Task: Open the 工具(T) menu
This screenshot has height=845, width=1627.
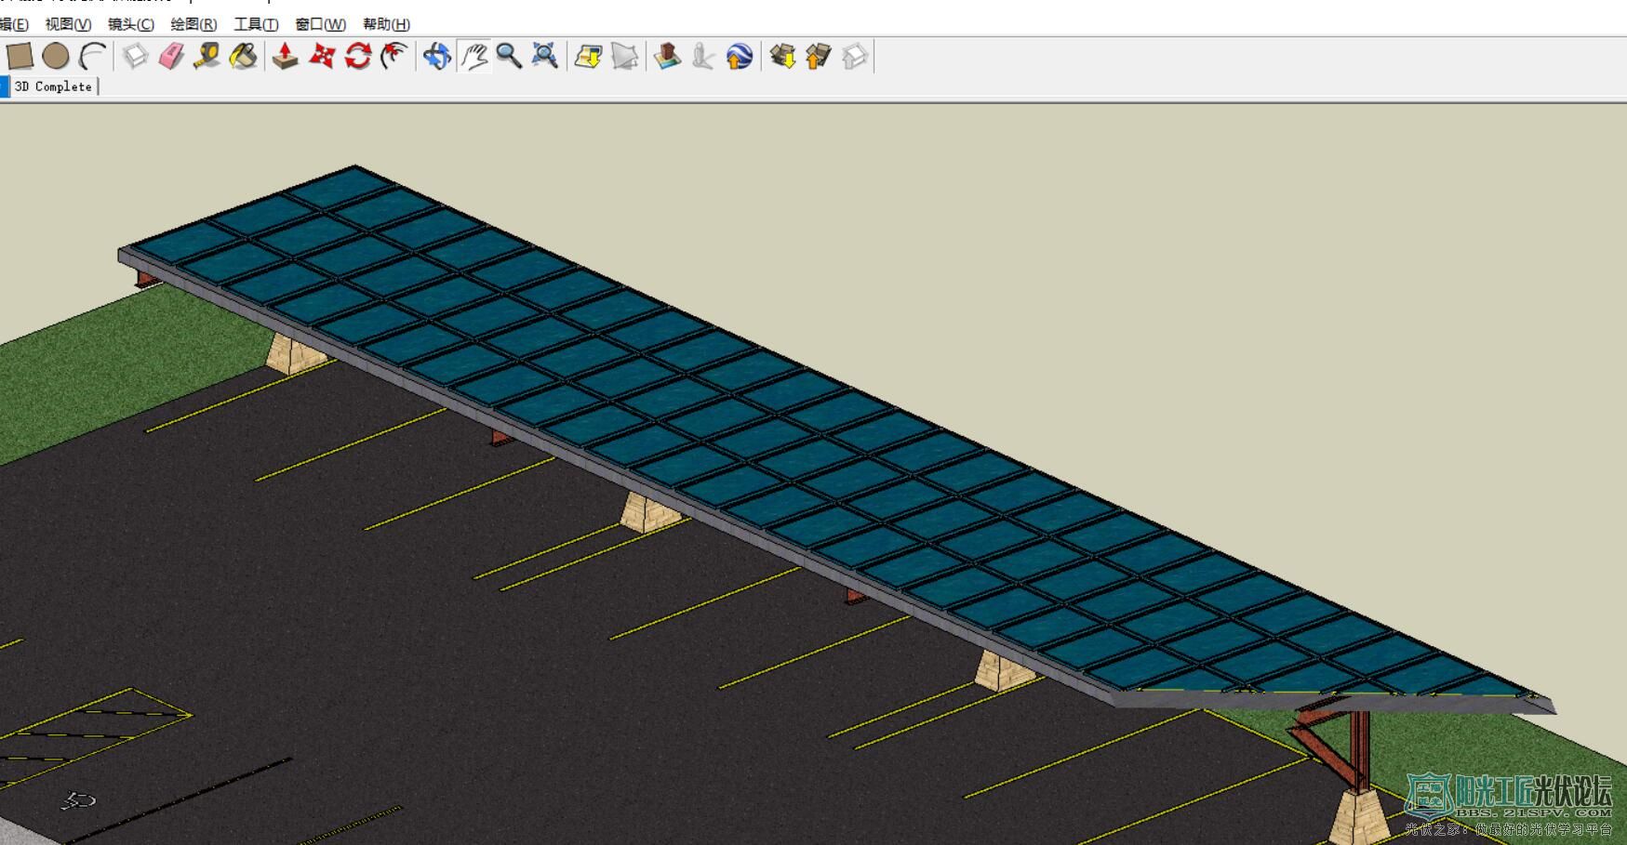Action: (256, 24)
